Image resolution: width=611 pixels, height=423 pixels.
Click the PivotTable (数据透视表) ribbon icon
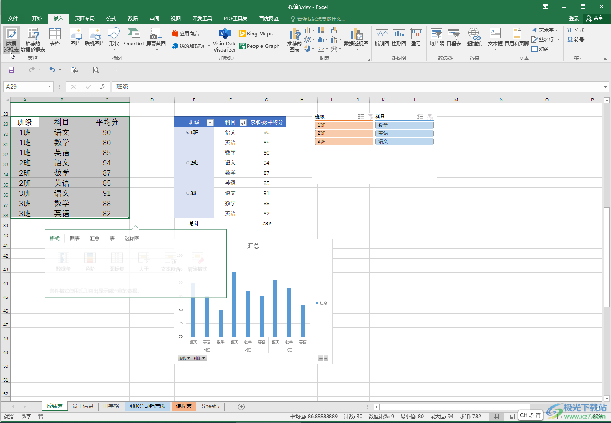11,39
